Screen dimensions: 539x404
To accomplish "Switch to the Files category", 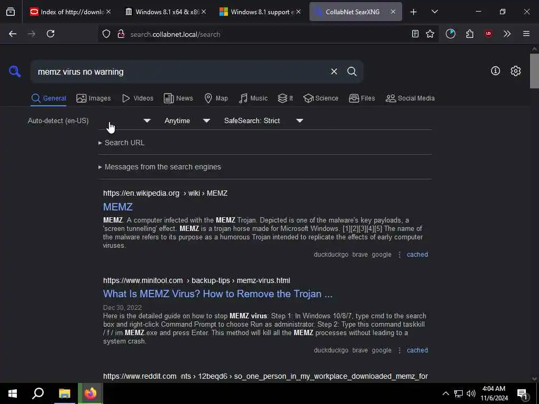I will pos(362,98).
